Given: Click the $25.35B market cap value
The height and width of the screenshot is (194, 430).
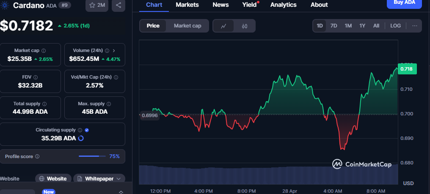Looking at the screenshot, I should (x=20, y=59).
